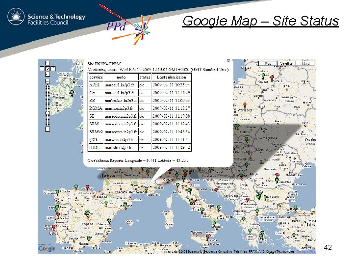Close the IN2P3-CPPM info window
The image size is (353, 265).
click(228, 61)
